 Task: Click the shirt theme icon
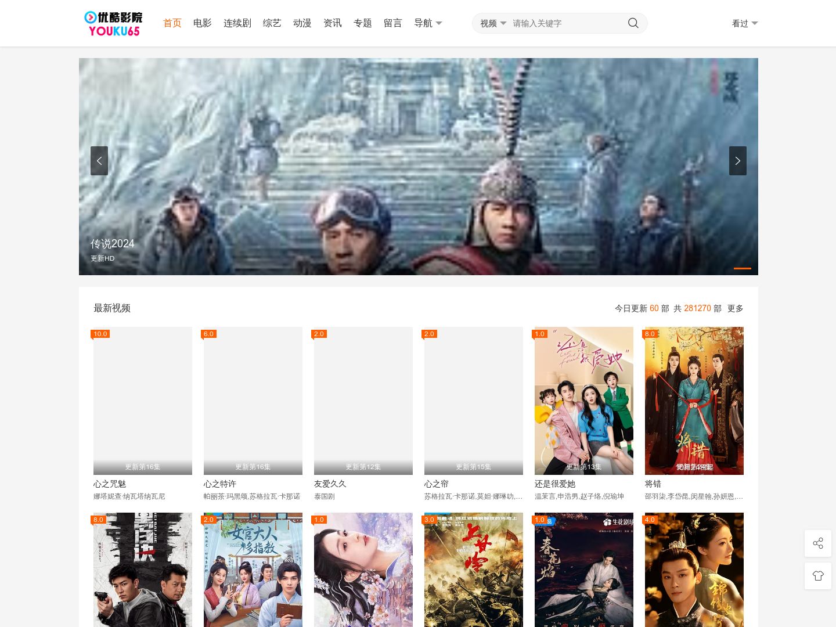click(818, 576)
